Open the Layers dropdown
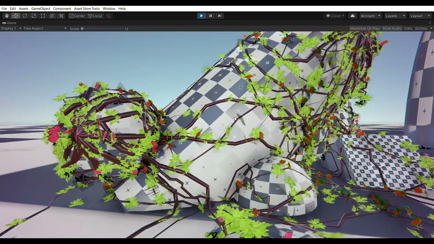This screenshot has width=434, height=244. coord(395,16)
